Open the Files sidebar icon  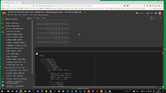tap(3, 32)
